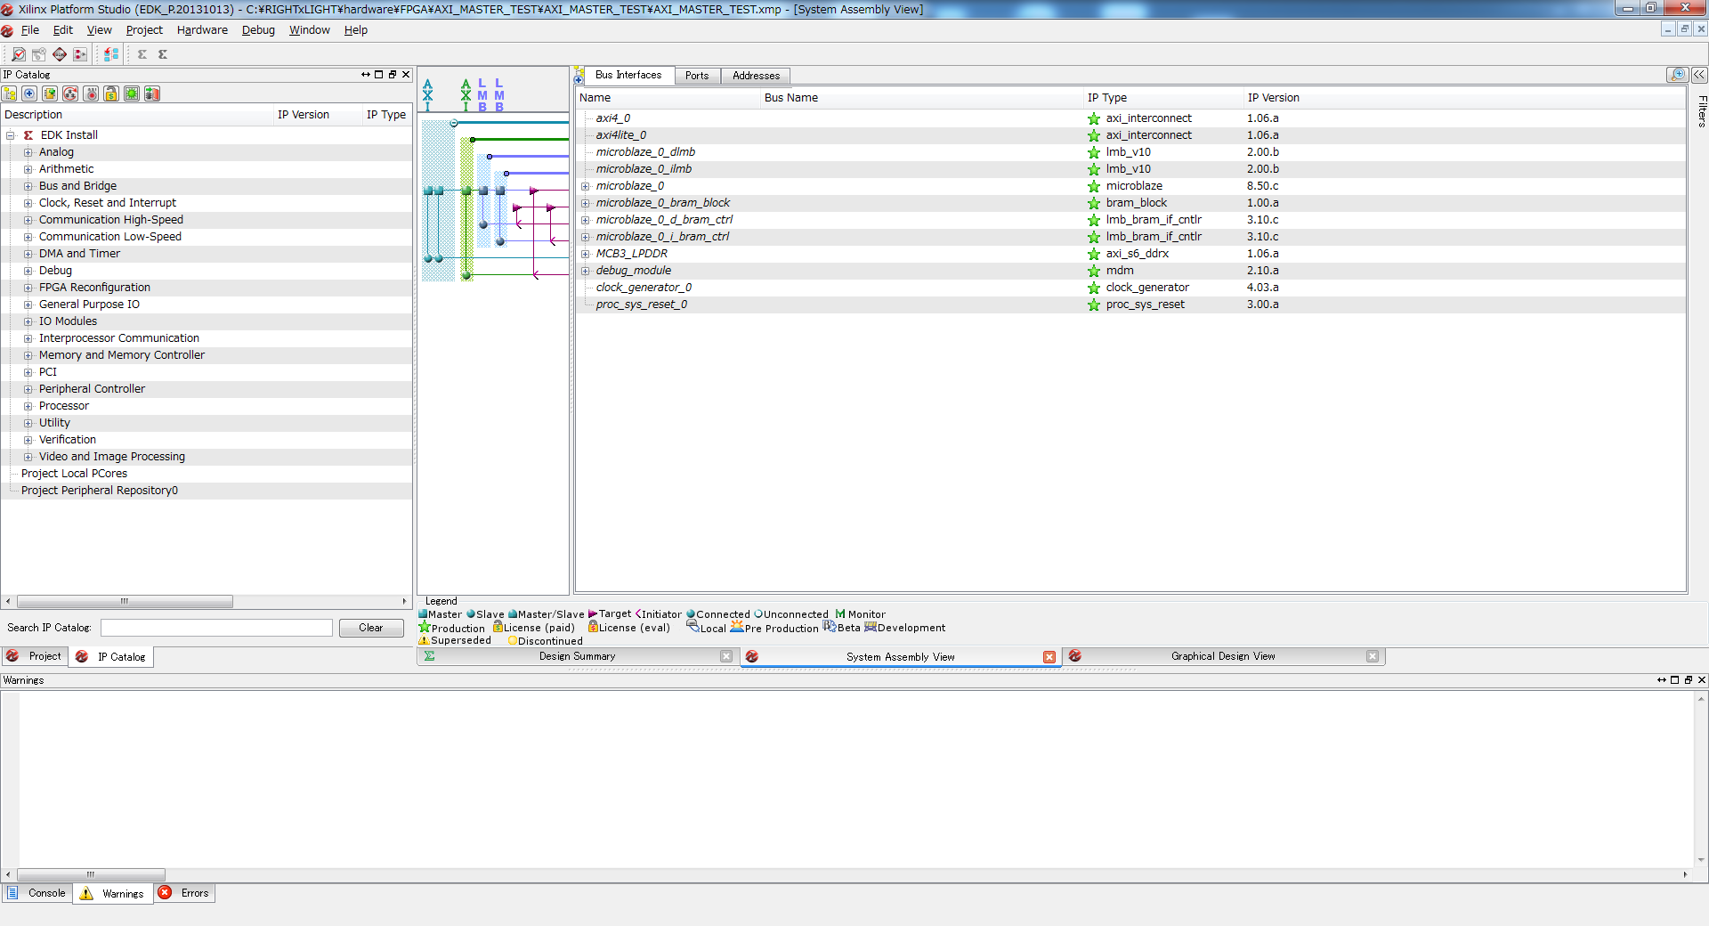1709x926 pixels.
Task: Run the design rule check toolbar icon
Action: coord(19,54)
